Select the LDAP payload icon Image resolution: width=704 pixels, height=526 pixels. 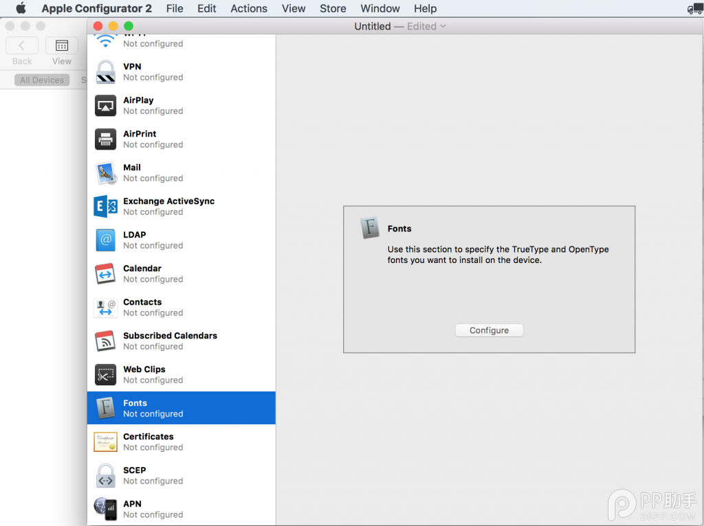click(105, 240)
